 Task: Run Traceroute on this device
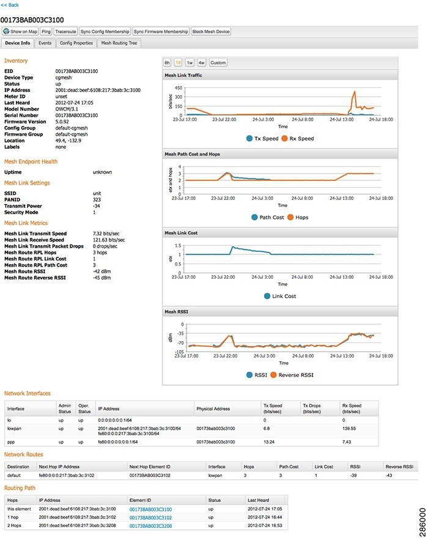pyautogui.click(x=65, y=32)
